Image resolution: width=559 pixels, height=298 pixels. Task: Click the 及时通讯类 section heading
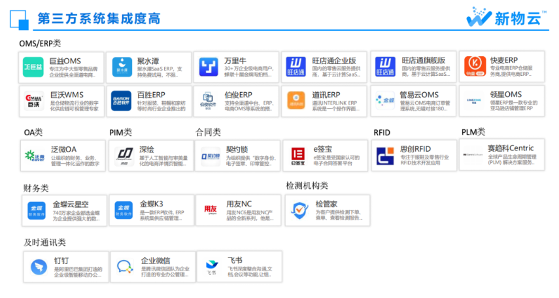44,242
